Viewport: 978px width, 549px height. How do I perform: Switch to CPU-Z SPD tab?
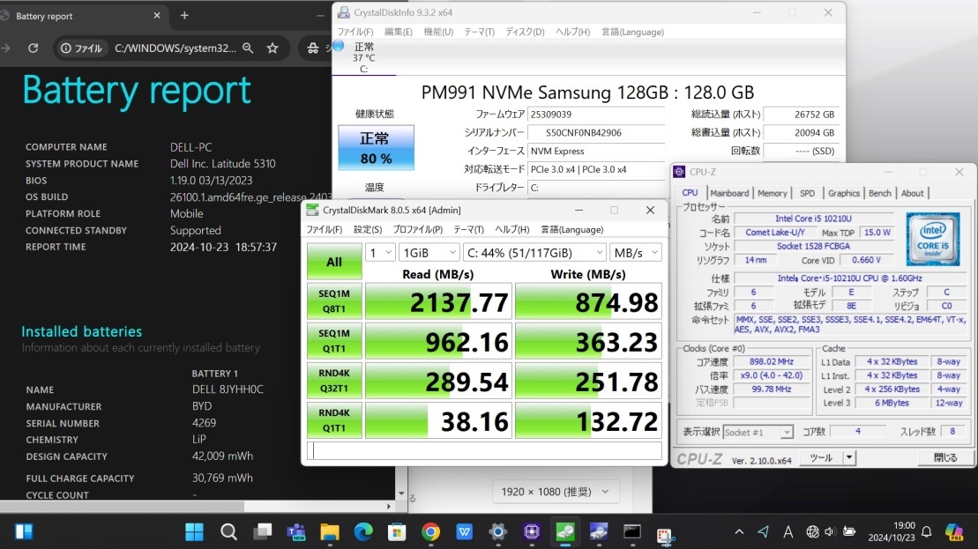click(807, 193)
